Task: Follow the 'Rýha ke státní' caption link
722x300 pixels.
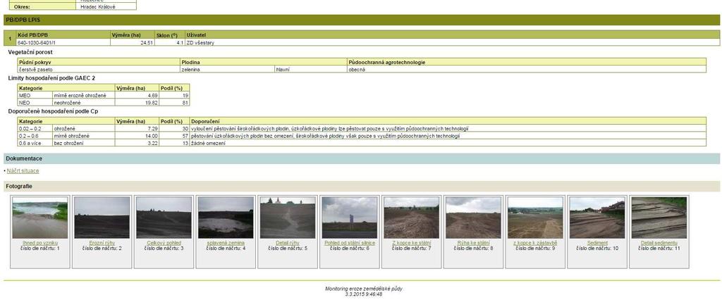Action: click(x=473, y=243)
